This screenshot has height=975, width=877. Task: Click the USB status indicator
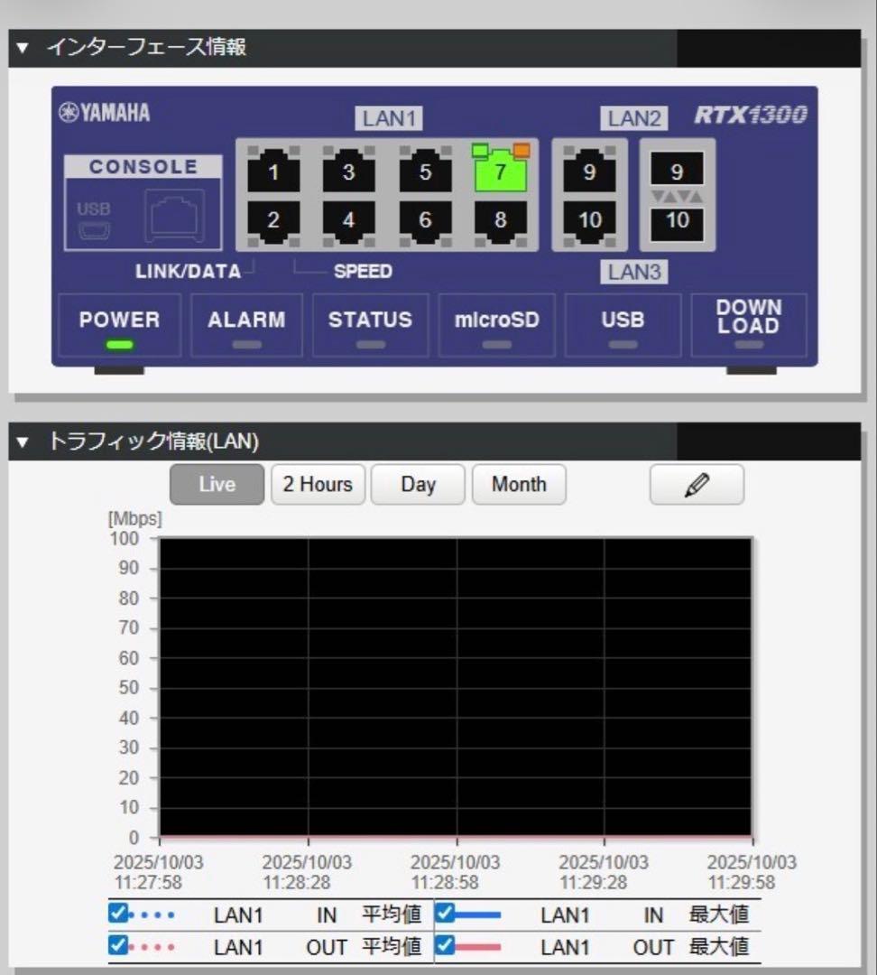click(621, 344)
